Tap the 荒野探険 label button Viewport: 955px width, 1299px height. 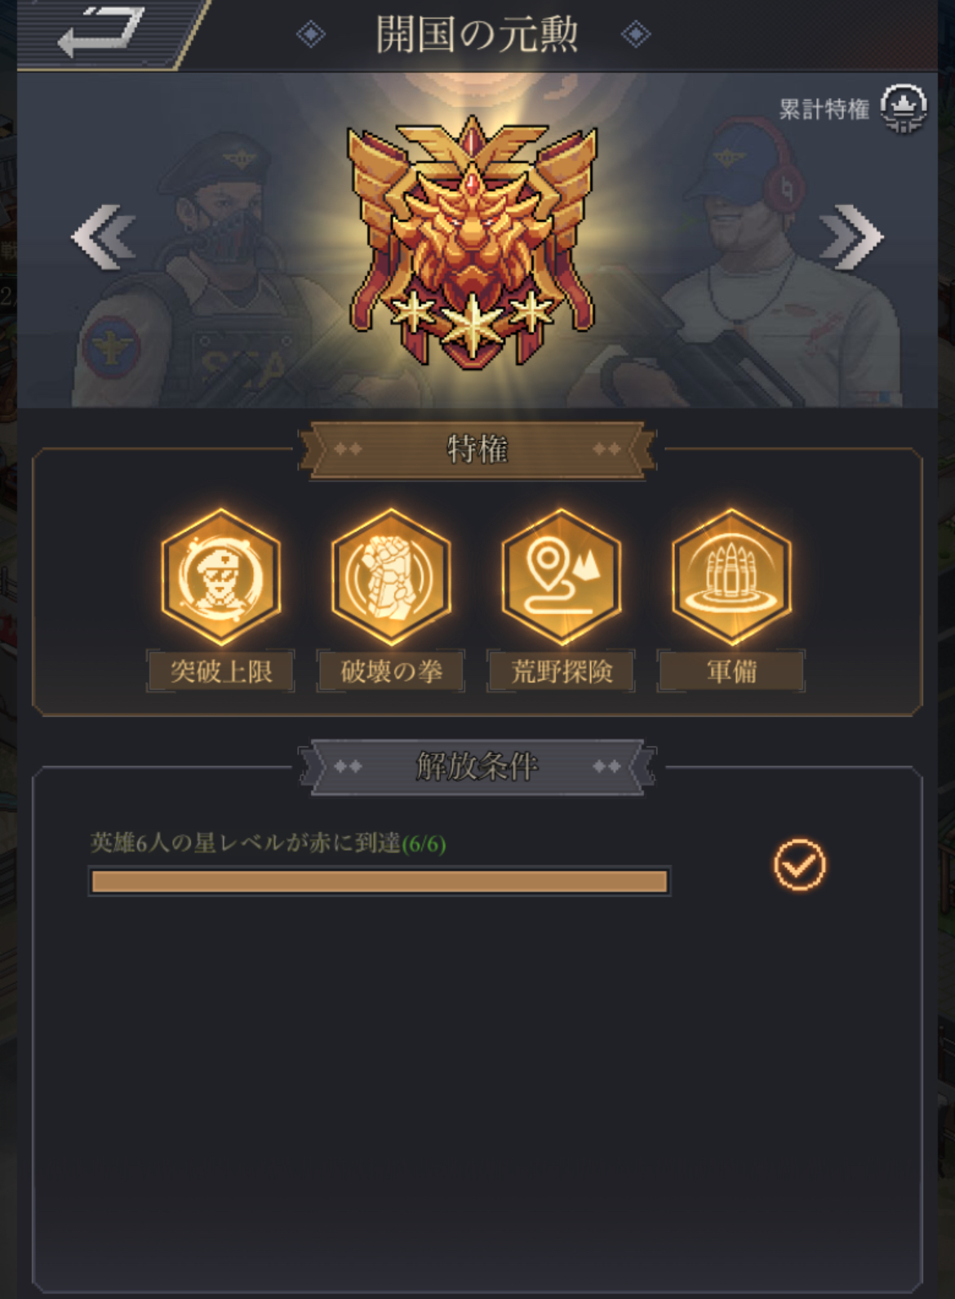pyautogui.click(x=562, y=671)
